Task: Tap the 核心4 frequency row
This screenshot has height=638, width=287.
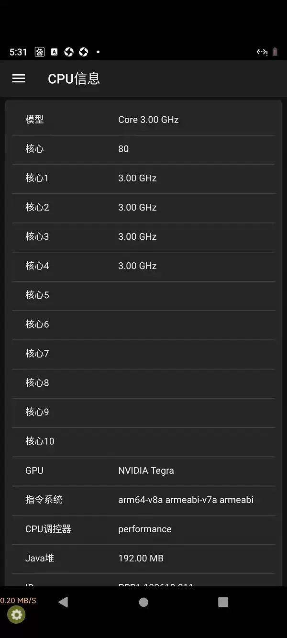Action: [x=143, y=266]
